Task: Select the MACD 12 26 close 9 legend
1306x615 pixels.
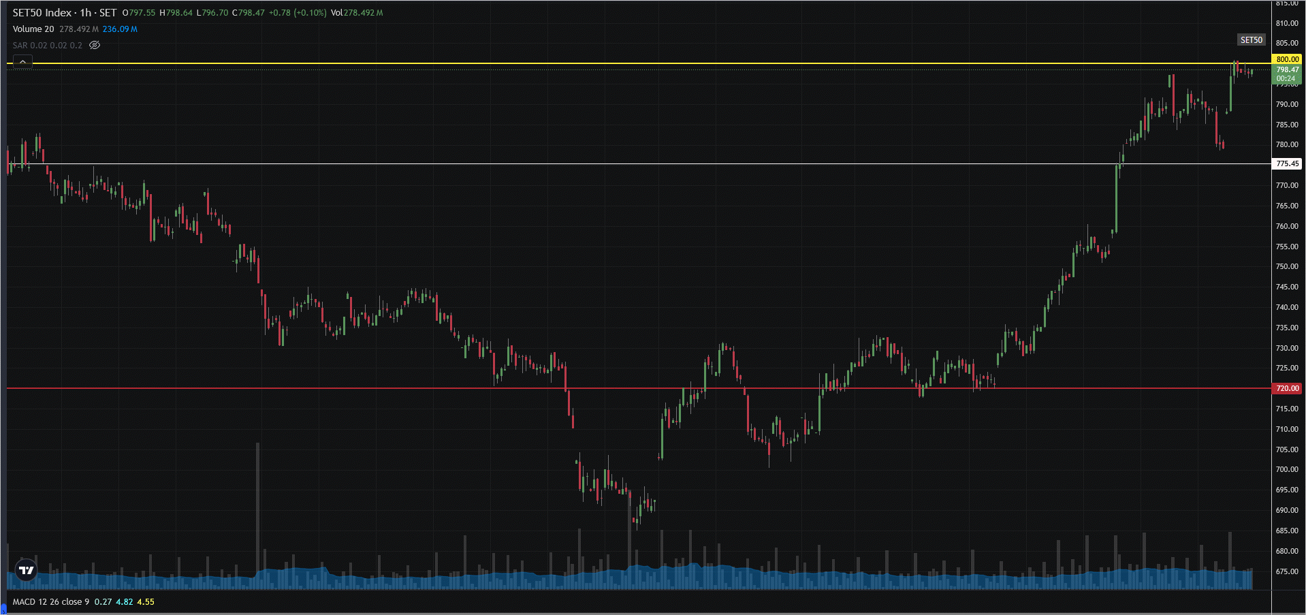Action: tap(51, 602)
